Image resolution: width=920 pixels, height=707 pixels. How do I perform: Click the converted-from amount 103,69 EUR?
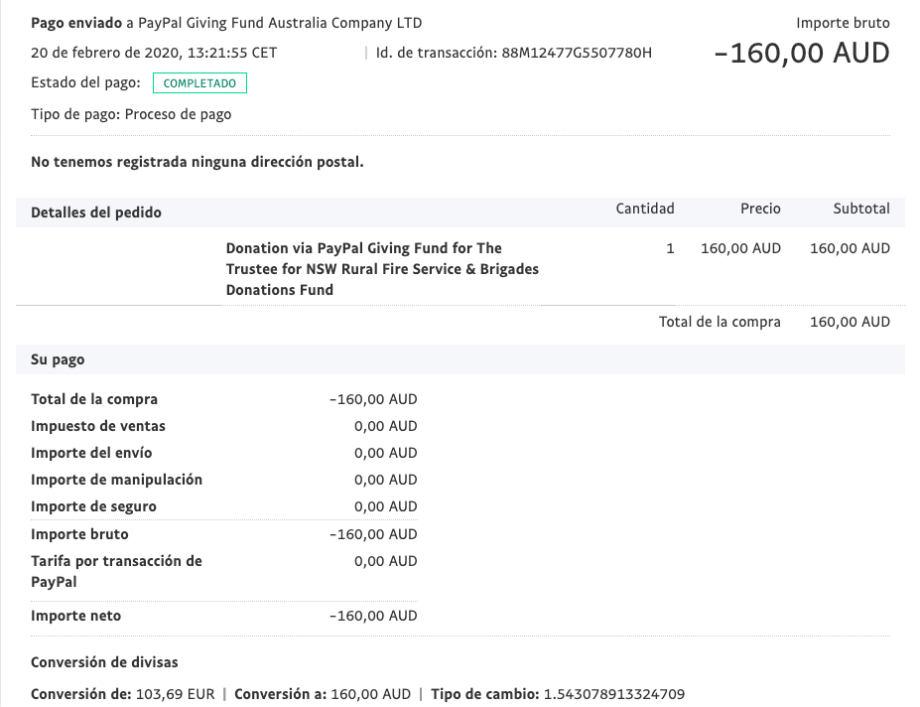[x=176, y=694]
